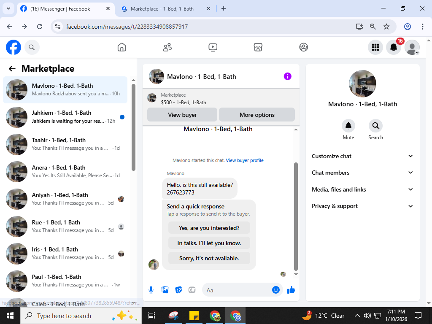The width and height of the screenshot is (432, 324).
Task: Open Chrome profile icon
Action: coord(408,27)
